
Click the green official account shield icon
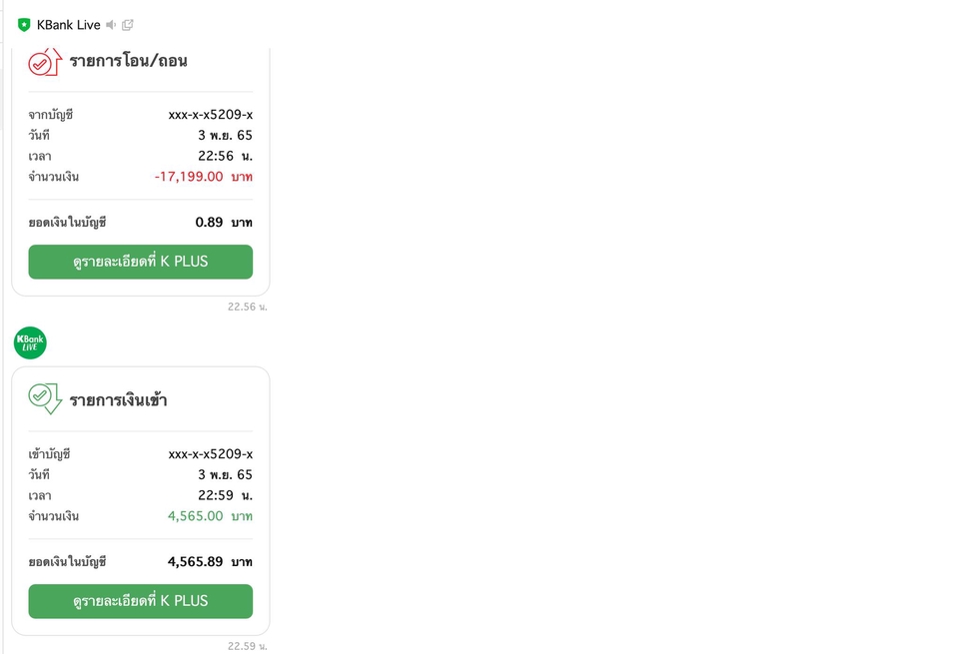coord(24,25)
